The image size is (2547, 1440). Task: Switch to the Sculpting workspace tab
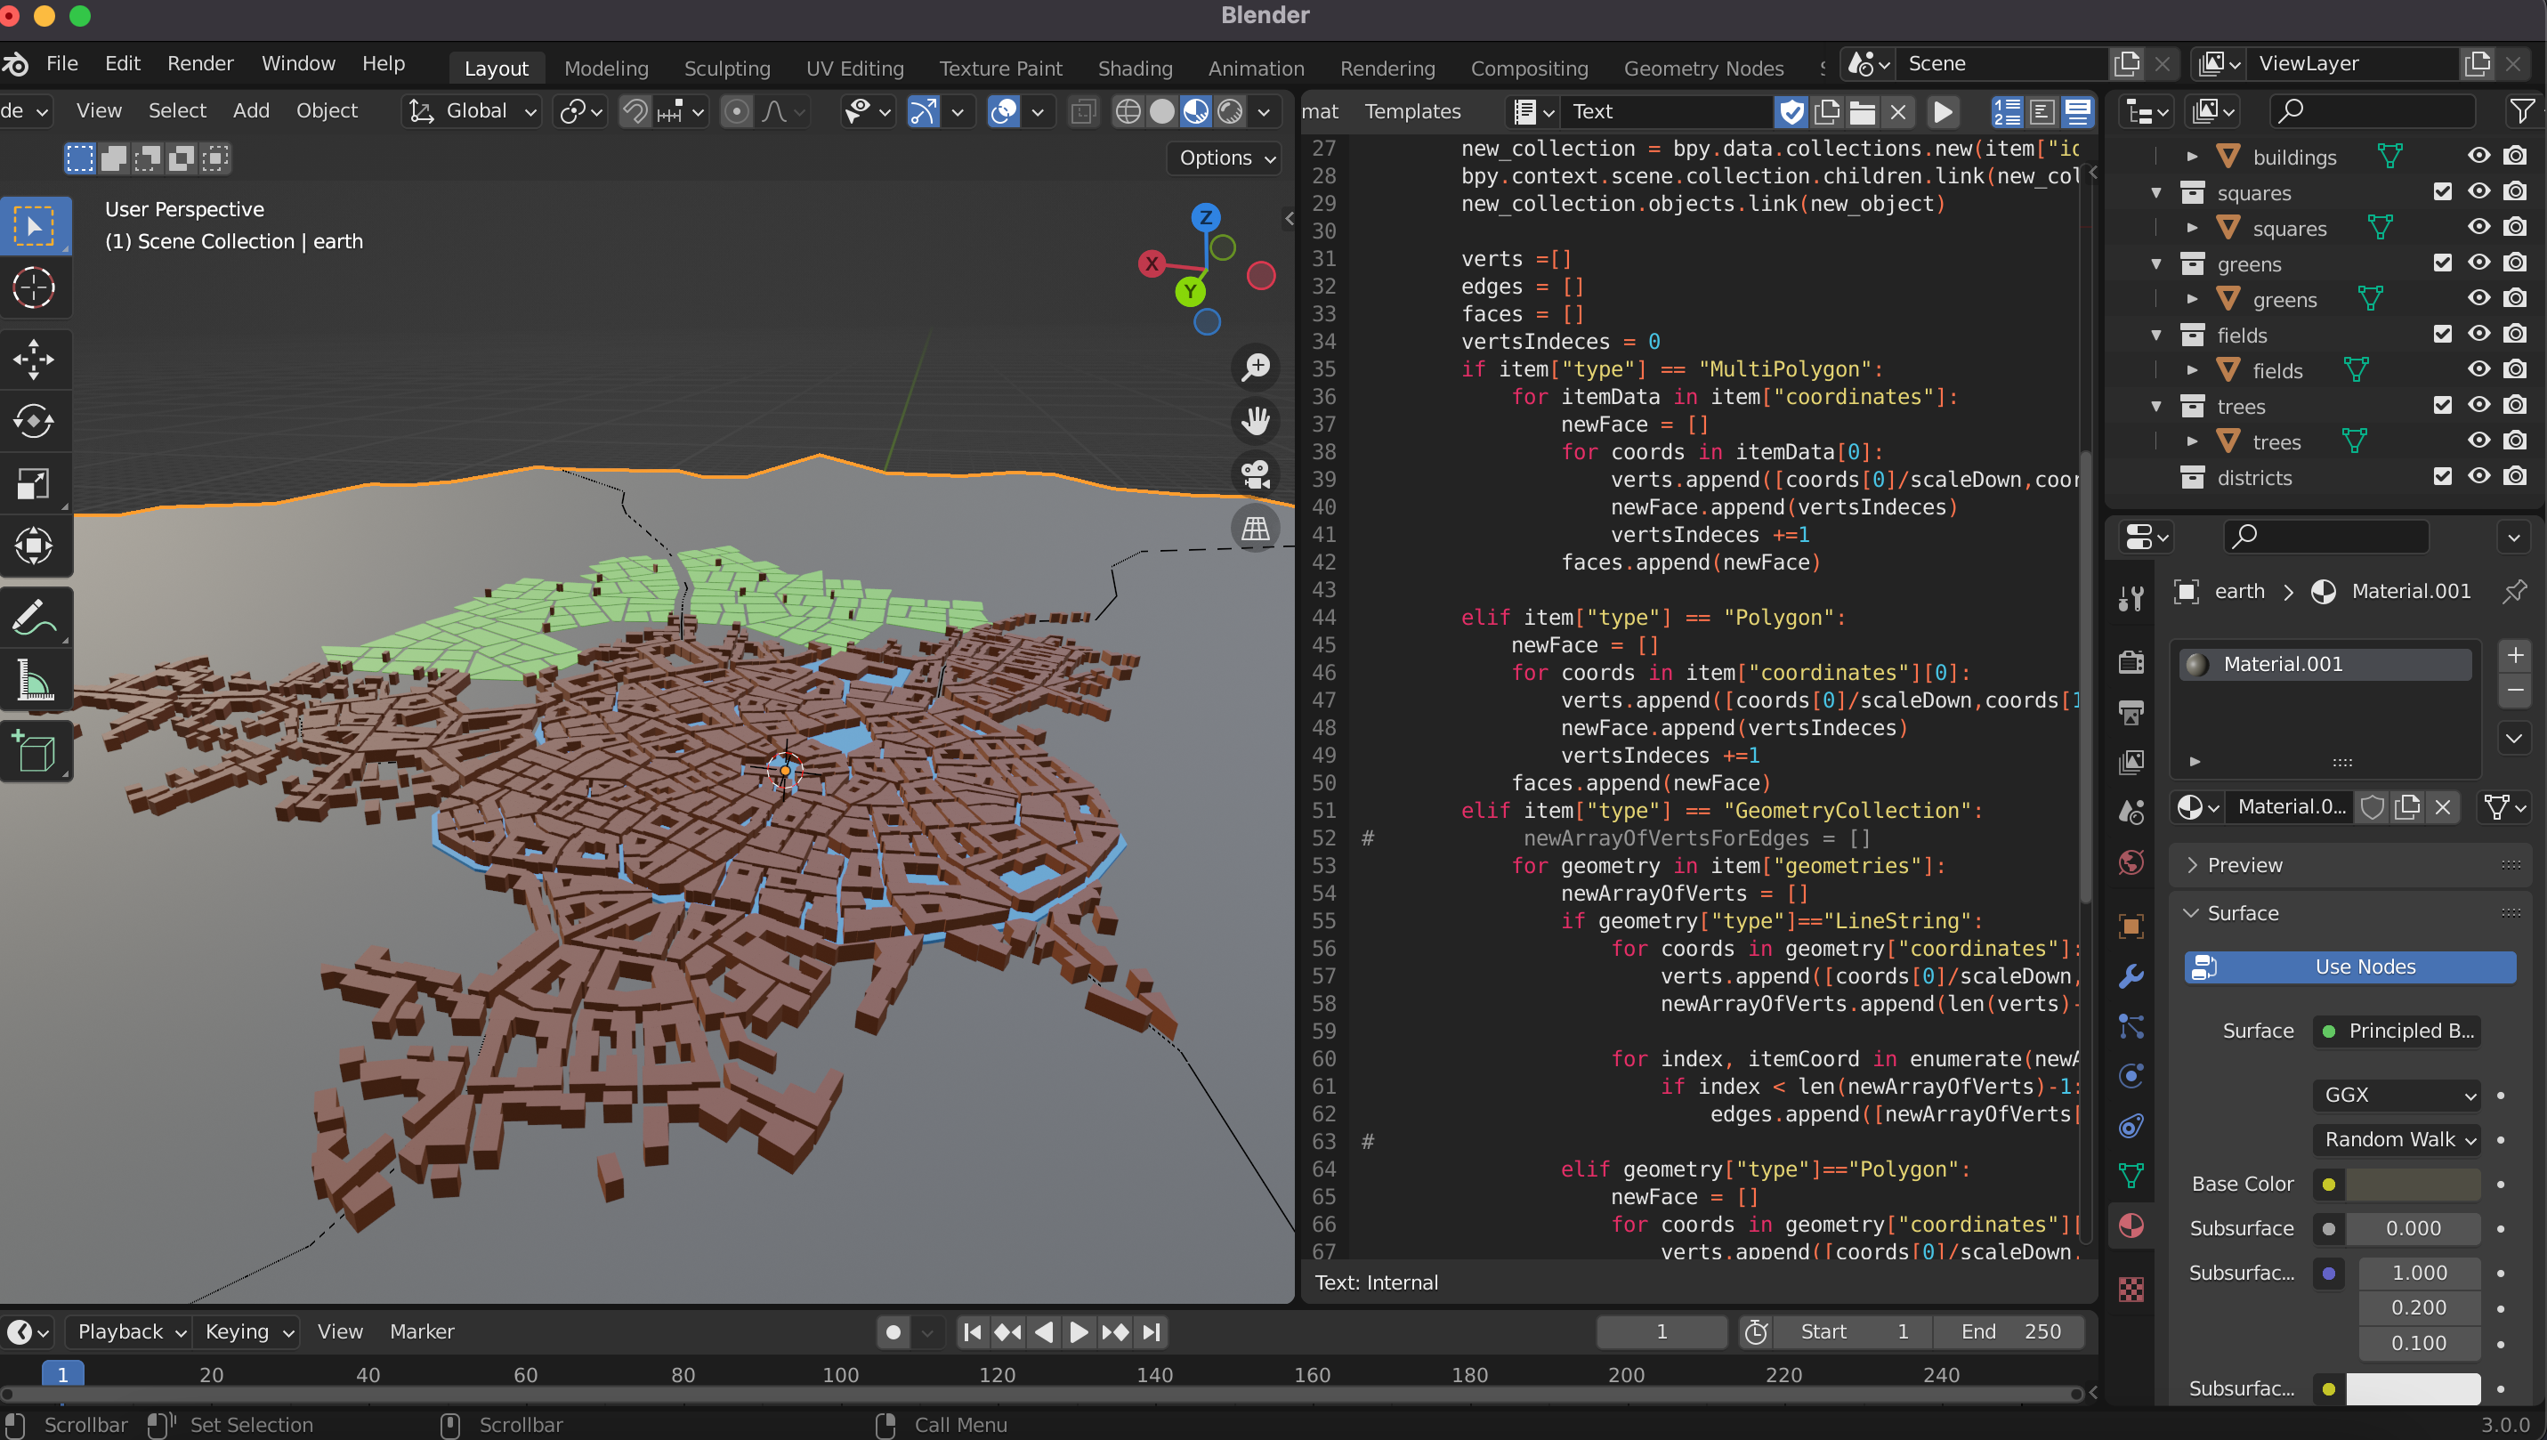click(727, 69)
